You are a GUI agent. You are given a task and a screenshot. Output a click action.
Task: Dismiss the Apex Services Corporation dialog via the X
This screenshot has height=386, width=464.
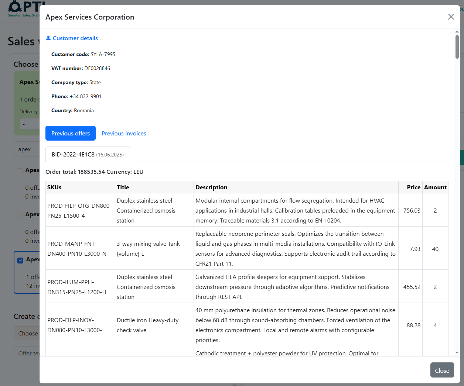click(x=451, y=17)
